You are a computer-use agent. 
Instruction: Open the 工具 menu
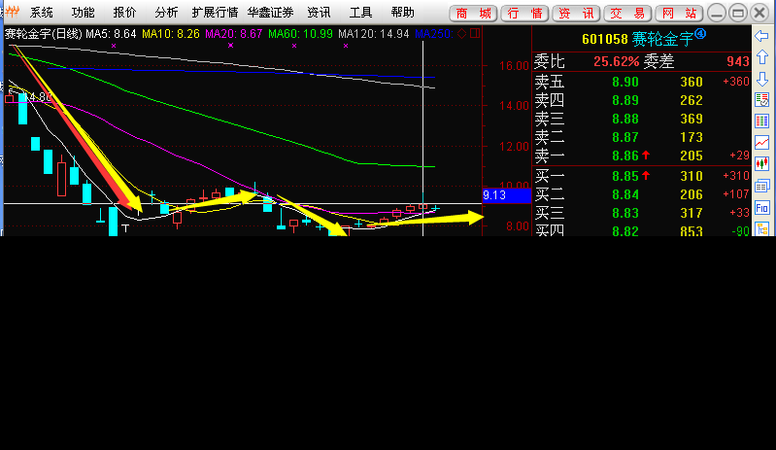tap(360, 13)
